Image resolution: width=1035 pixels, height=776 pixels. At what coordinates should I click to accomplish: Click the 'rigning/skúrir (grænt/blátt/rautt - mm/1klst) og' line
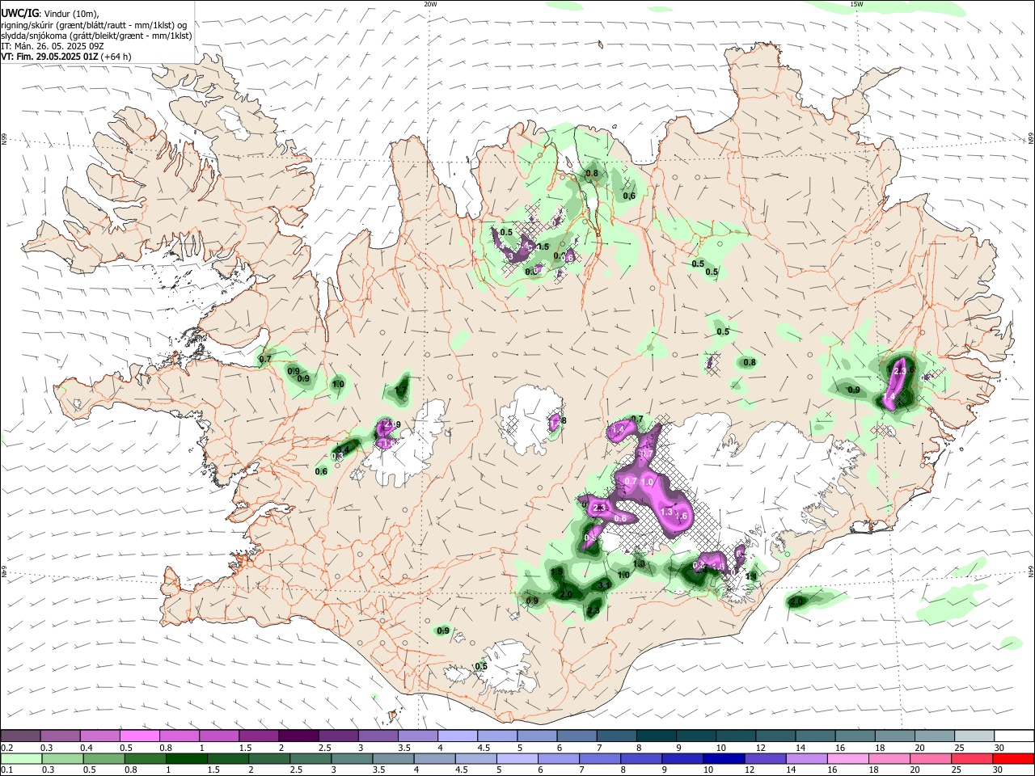pos(94,24)
